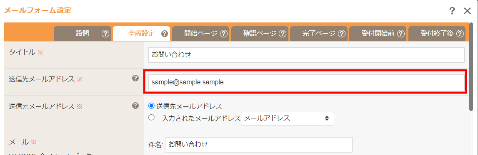The image size is (478, 155).
Task: Open the help icon on 開始ページ tab
Action: (x=224, y=34)
